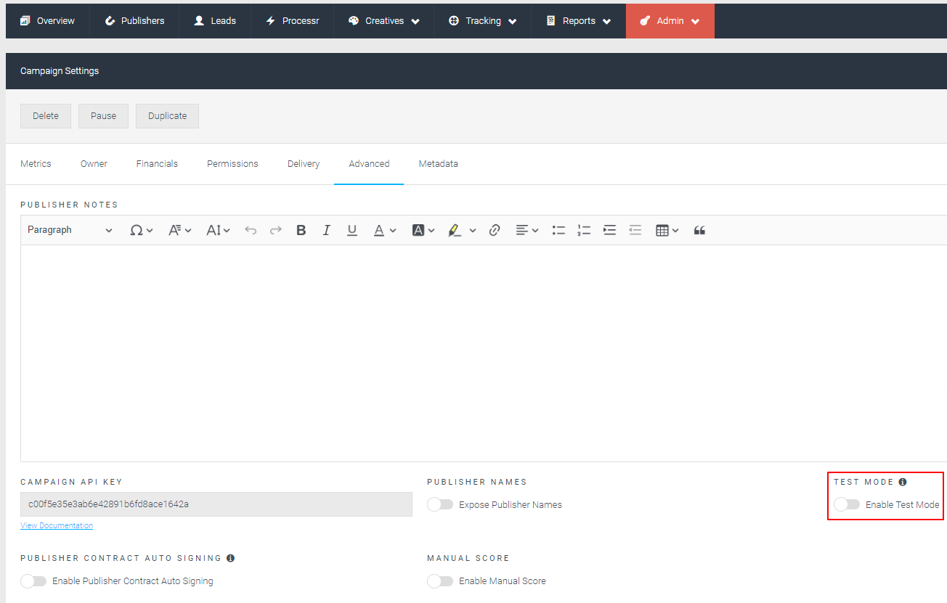Screen dimensions: 947x603
Task: Open the insert table dropdown
Action: pyautogui.click(x=667, y=230)
